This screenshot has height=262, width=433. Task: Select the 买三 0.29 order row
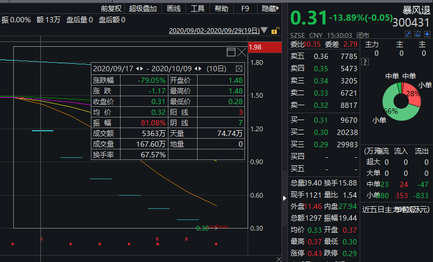(x=324, y=145)
